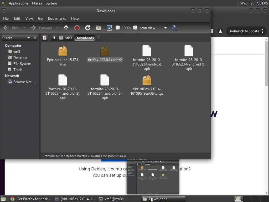269x202 pixels.
Task: Open the View menu
Action: [29, 19]
